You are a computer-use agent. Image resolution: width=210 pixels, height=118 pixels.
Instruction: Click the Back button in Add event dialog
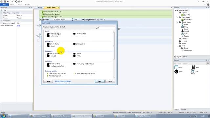point(100,81)
